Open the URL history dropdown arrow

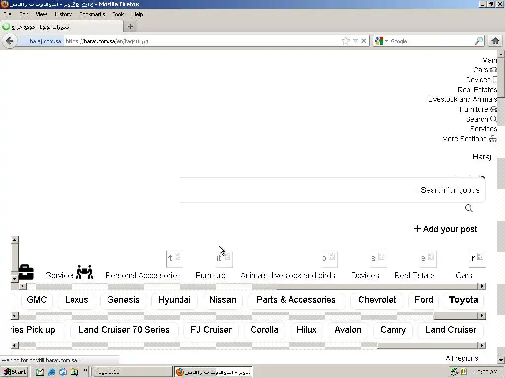tap(355, 41)
